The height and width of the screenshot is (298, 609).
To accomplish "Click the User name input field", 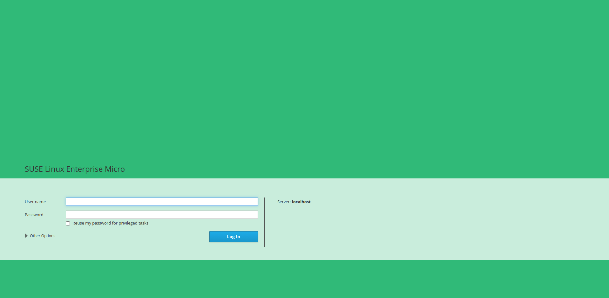I will pyautogui.click(x=162, y=202).
